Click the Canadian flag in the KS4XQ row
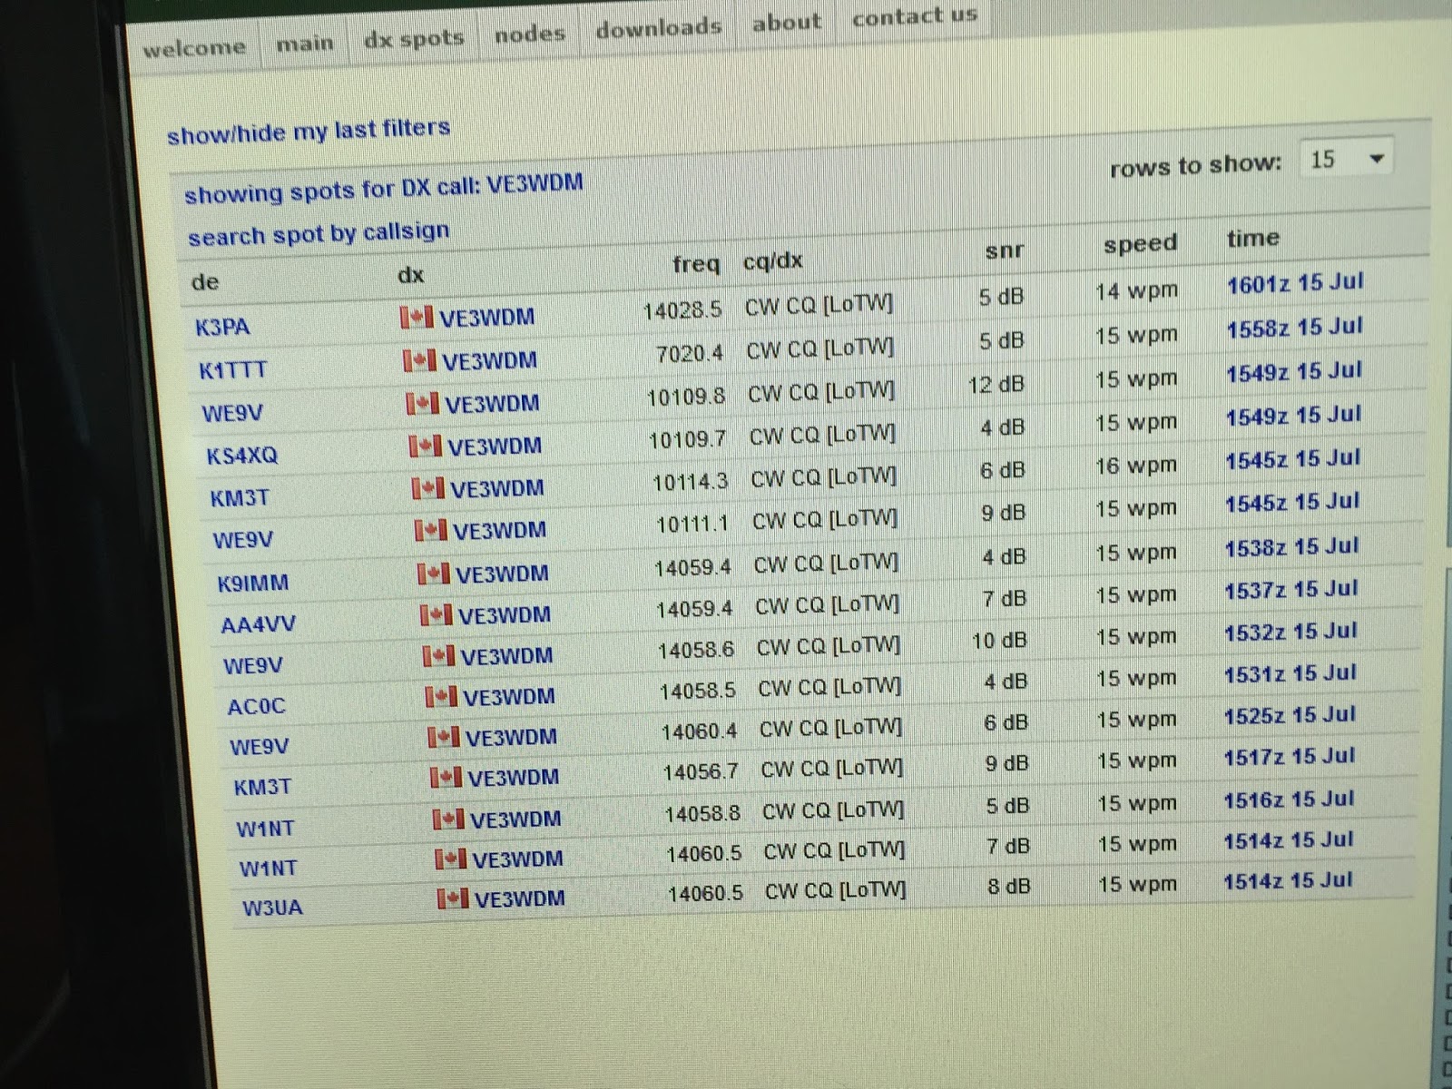Viewport: 1452px width, 1089px height. (425, 446)
